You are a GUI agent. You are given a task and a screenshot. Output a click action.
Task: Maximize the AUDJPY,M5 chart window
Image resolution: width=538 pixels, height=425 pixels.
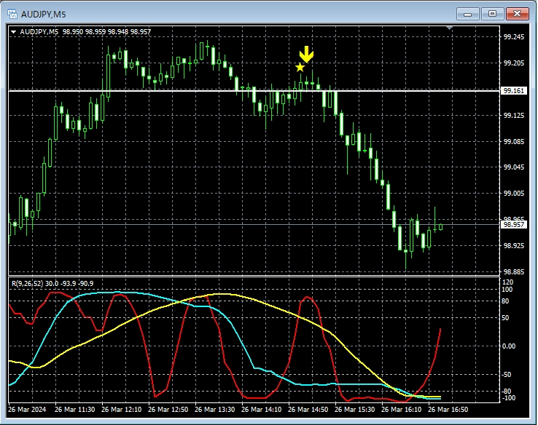[x=492, y=13]
